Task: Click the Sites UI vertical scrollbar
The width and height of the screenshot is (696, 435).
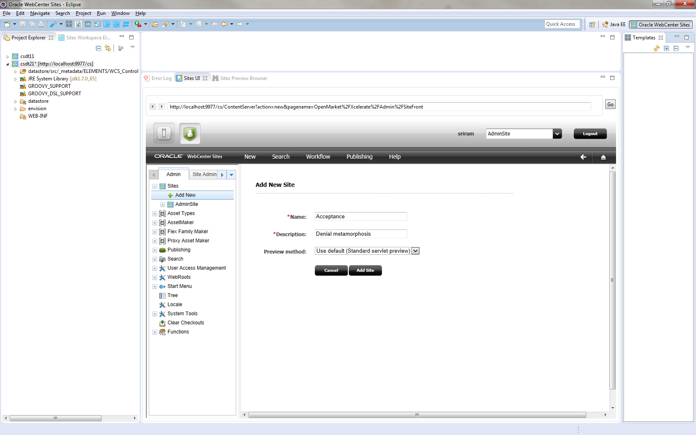Action: coord(613,280)
